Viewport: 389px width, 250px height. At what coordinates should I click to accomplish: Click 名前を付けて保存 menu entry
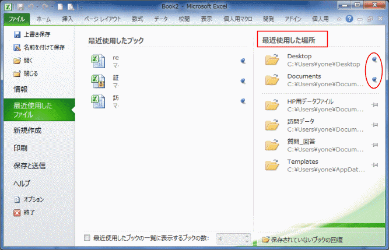point(39,47)
